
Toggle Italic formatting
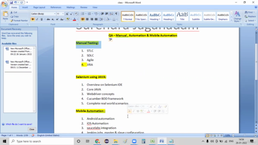(x=37, y=19)
